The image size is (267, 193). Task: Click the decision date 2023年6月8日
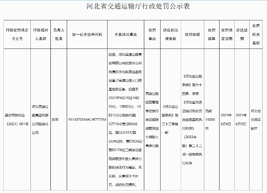coord(226,120)
